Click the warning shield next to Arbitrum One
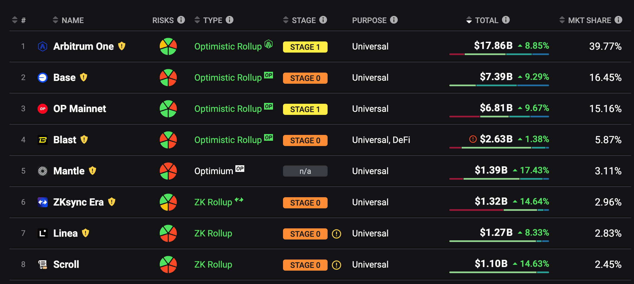The width and height of the screenshot is (634, 284). (x=122, y=46)
